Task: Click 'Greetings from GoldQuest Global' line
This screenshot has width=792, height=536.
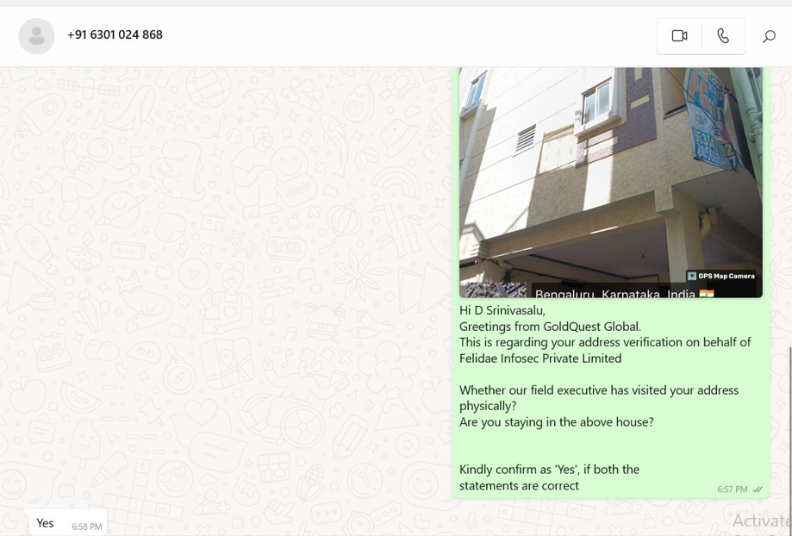Action: click(550, 327)
